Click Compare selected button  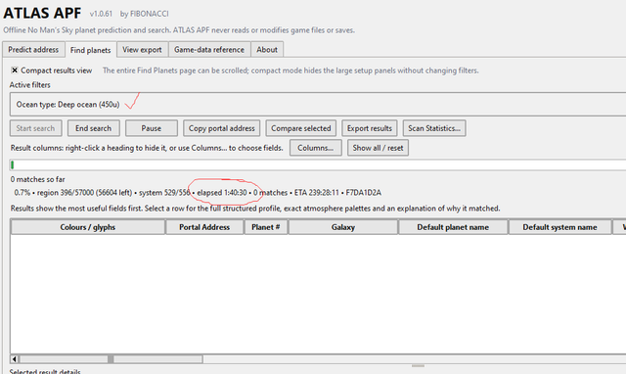pos(301,128)
